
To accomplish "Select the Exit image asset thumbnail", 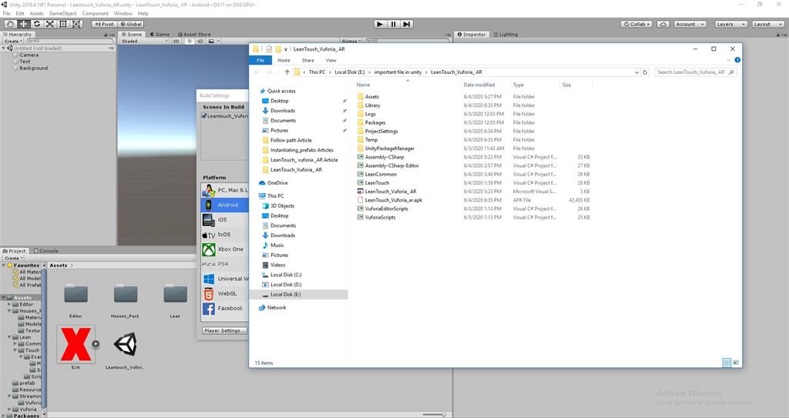I will click(x=76, y=344).
